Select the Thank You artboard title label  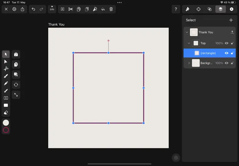click(56, 24)
